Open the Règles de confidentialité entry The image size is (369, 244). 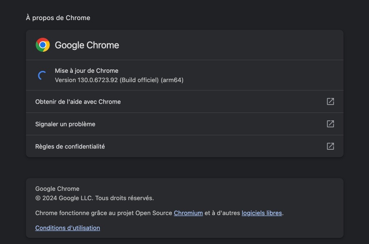point(184,146)
